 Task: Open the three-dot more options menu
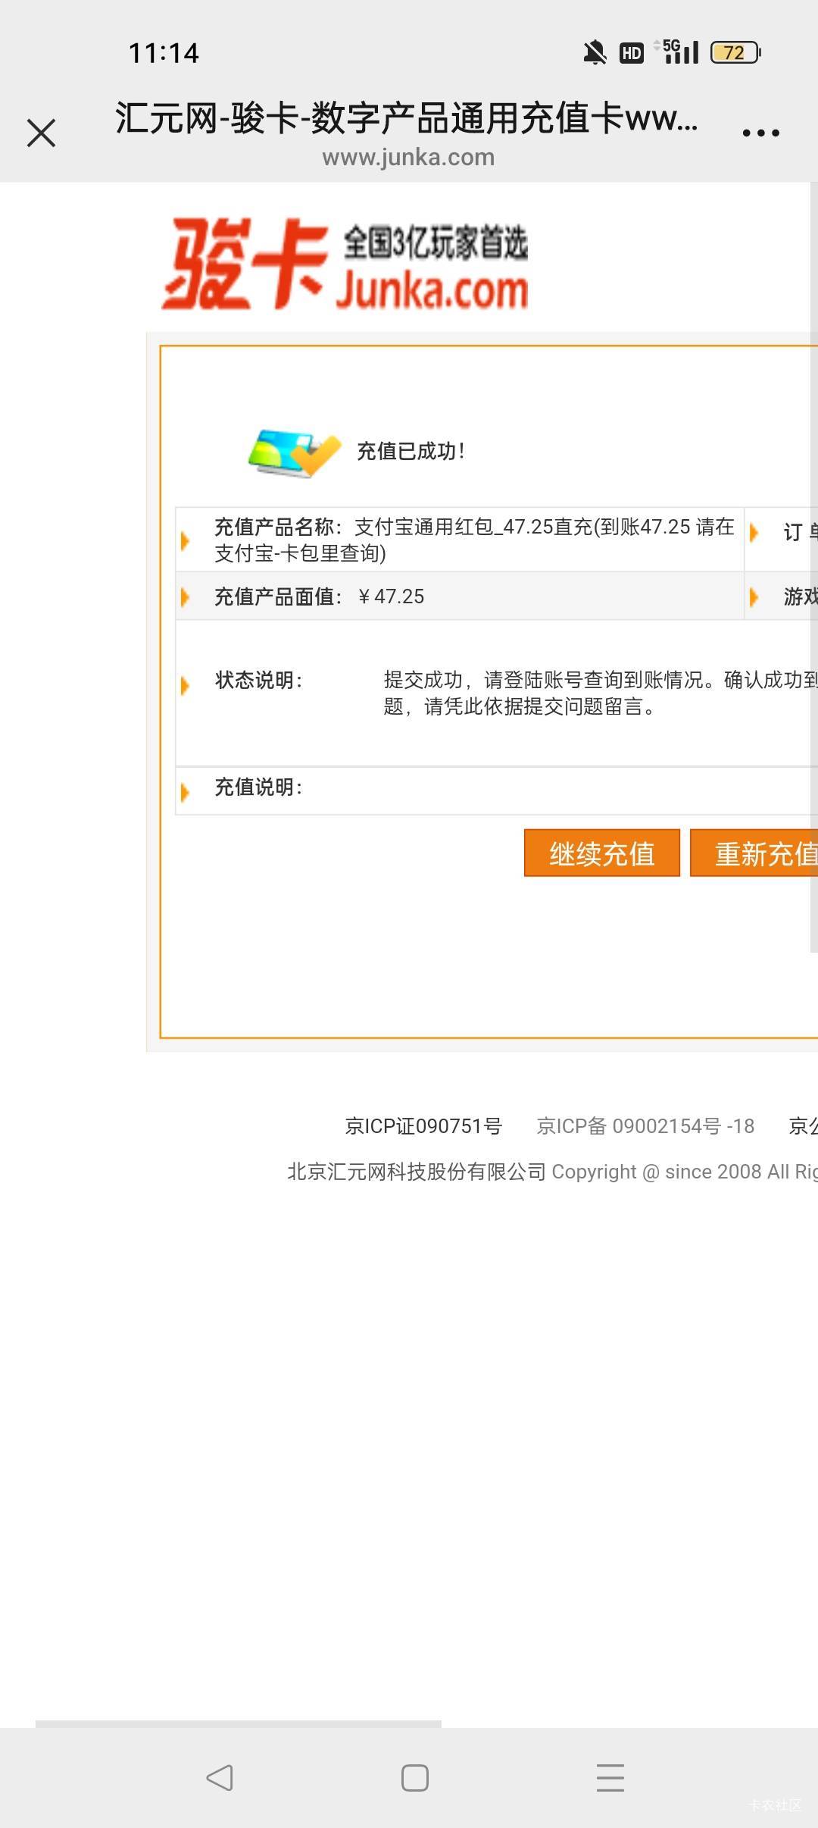[760, 133]
